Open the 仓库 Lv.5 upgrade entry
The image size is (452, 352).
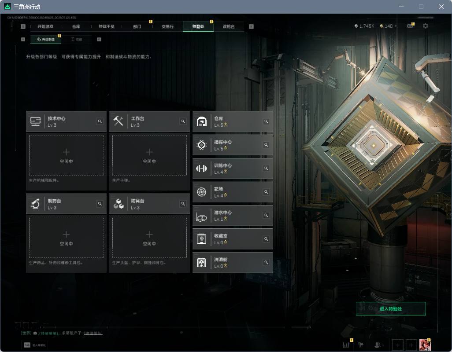[233, 121]
